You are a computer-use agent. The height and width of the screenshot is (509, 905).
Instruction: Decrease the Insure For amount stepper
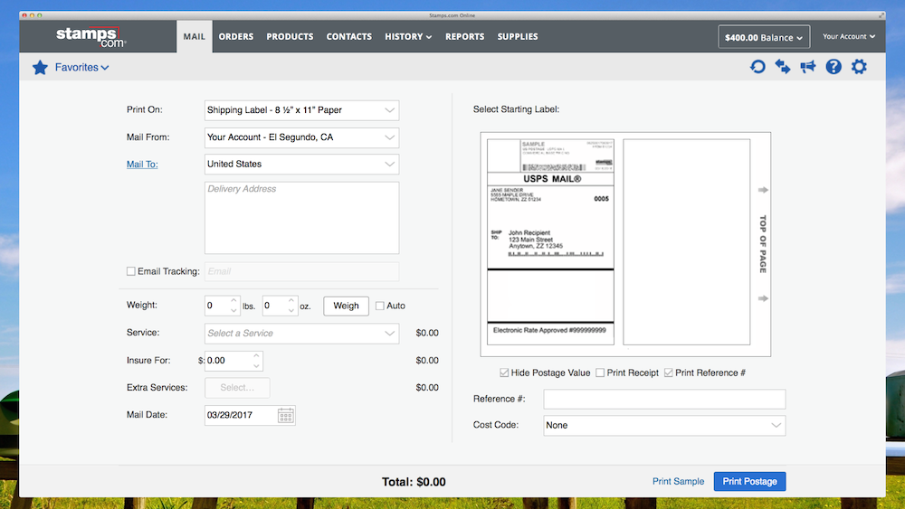point(256,365)
